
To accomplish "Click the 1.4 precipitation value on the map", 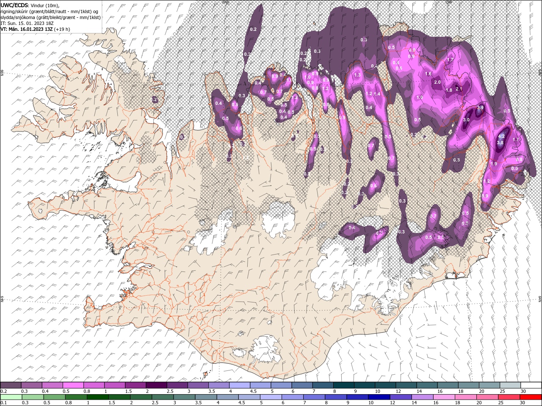I will click(x=377, y=94).
